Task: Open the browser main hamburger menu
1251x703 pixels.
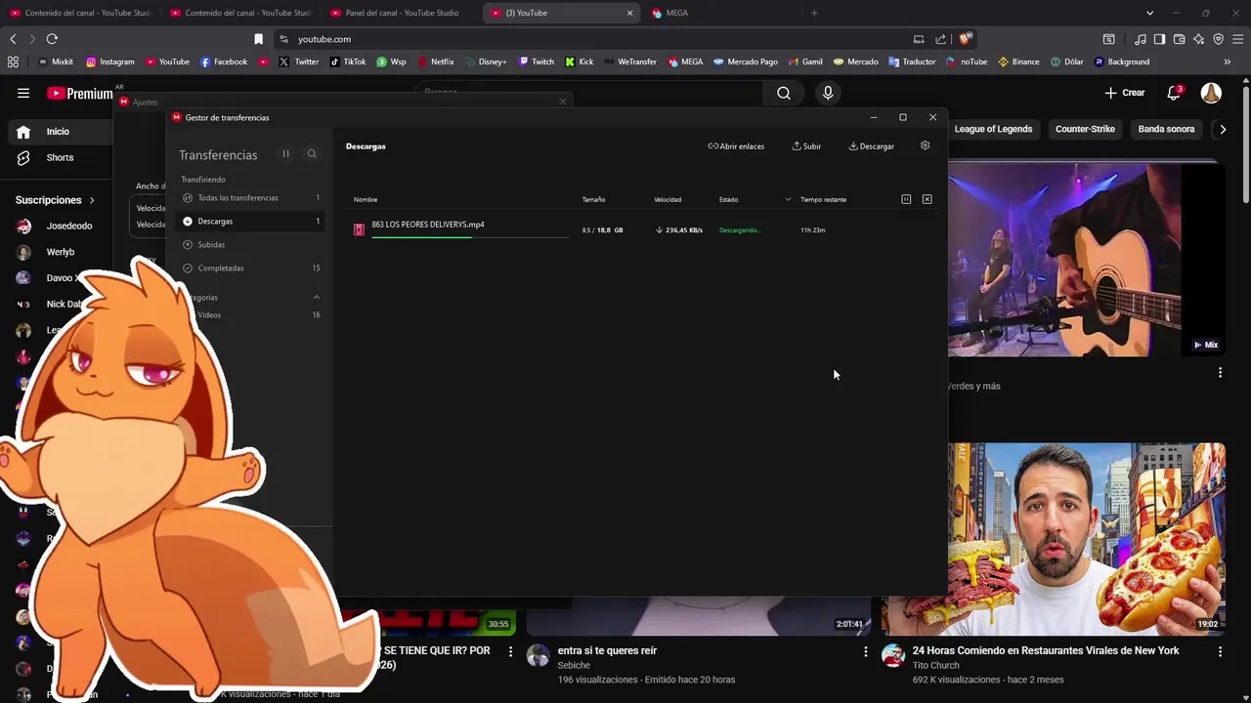Action: pos(1237,39)
